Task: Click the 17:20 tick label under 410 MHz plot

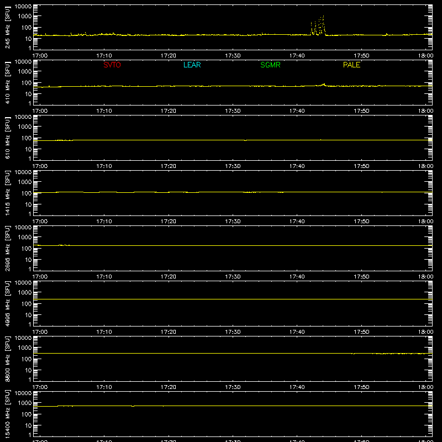Action: click(x=169, y=111)
